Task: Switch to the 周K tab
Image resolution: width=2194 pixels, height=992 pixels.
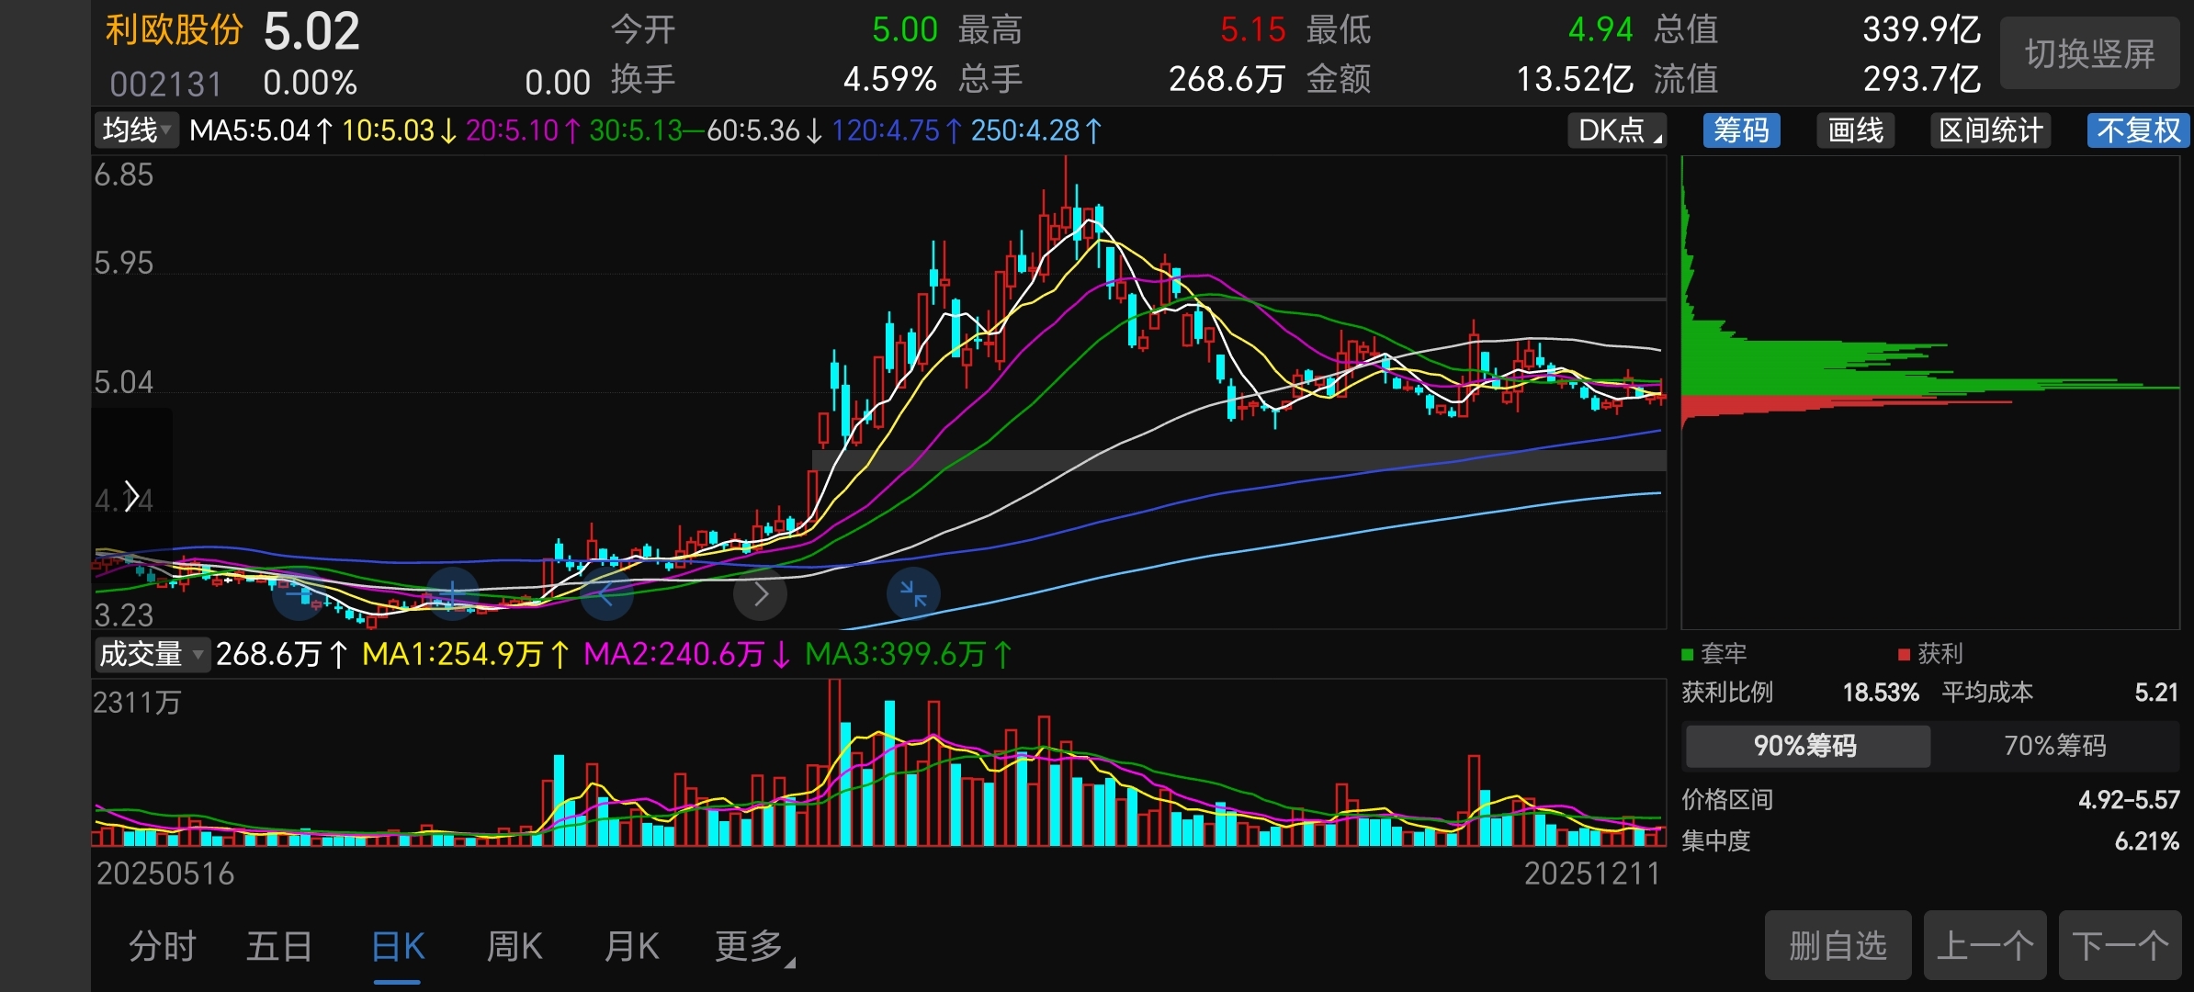Action: 514,946
